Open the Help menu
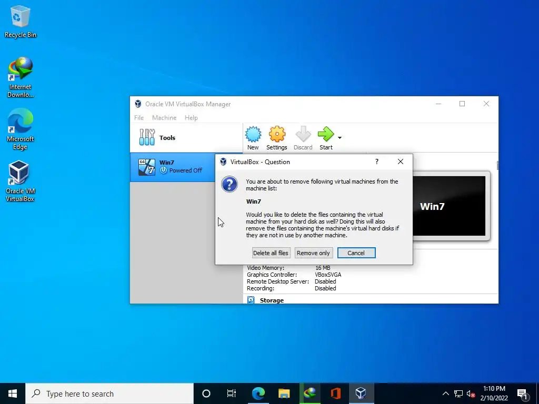Screen dimensions: 539x404 point(191,117)
